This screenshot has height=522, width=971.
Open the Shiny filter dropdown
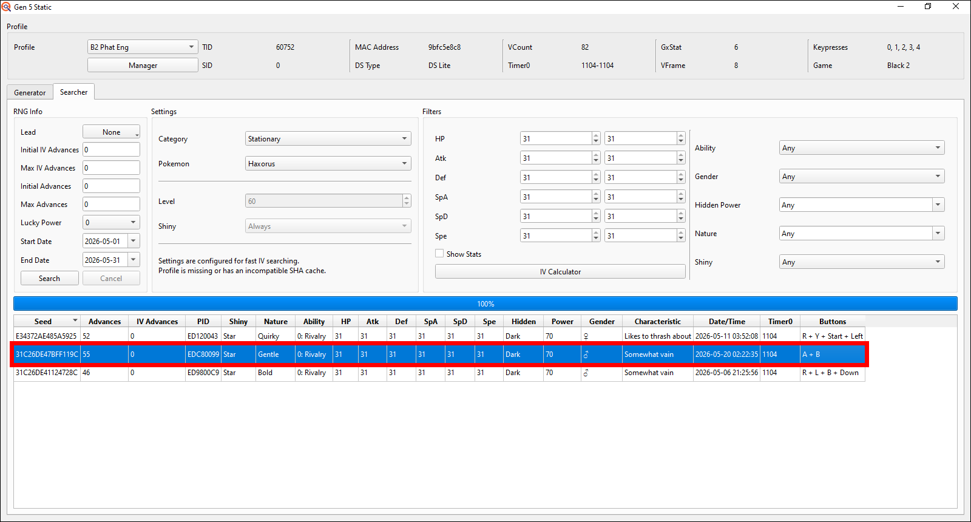click(x=862, y=262)
